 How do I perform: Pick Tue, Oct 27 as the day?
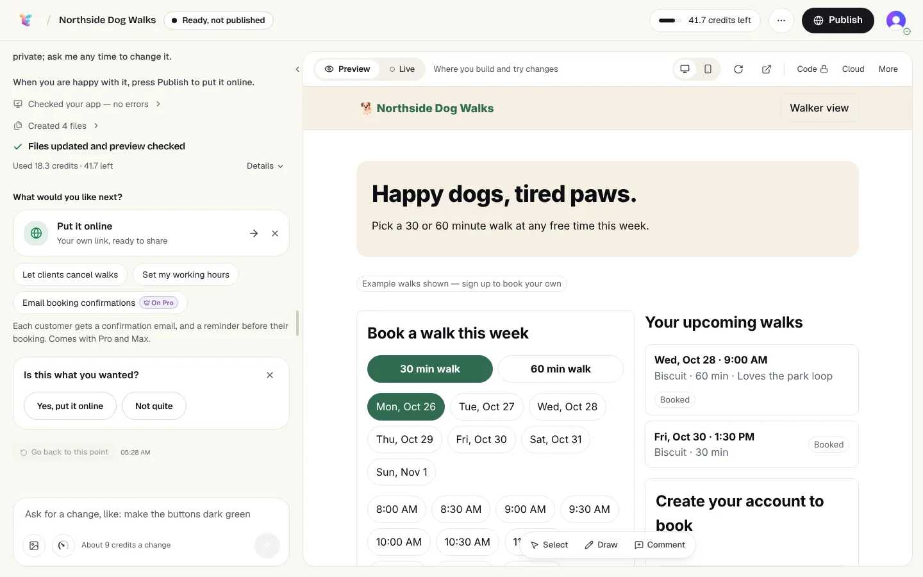pyautogui.click(x=486, y=407)
